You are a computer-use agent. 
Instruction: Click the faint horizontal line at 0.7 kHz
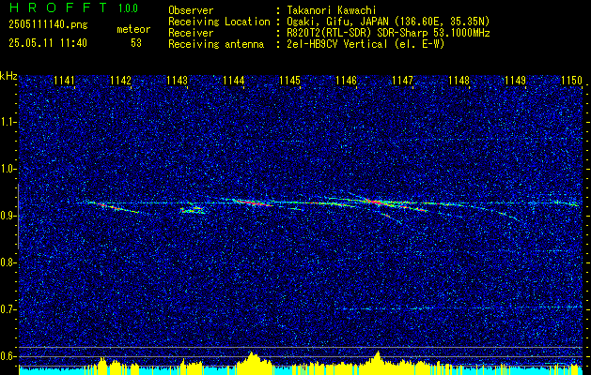pyautogui.click(x=458, y=308)
